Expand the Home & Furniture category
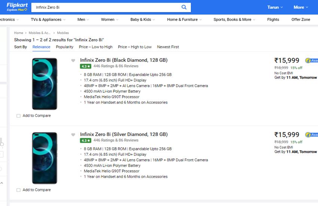Screen dimensions: 318x206 click(184, 19)
